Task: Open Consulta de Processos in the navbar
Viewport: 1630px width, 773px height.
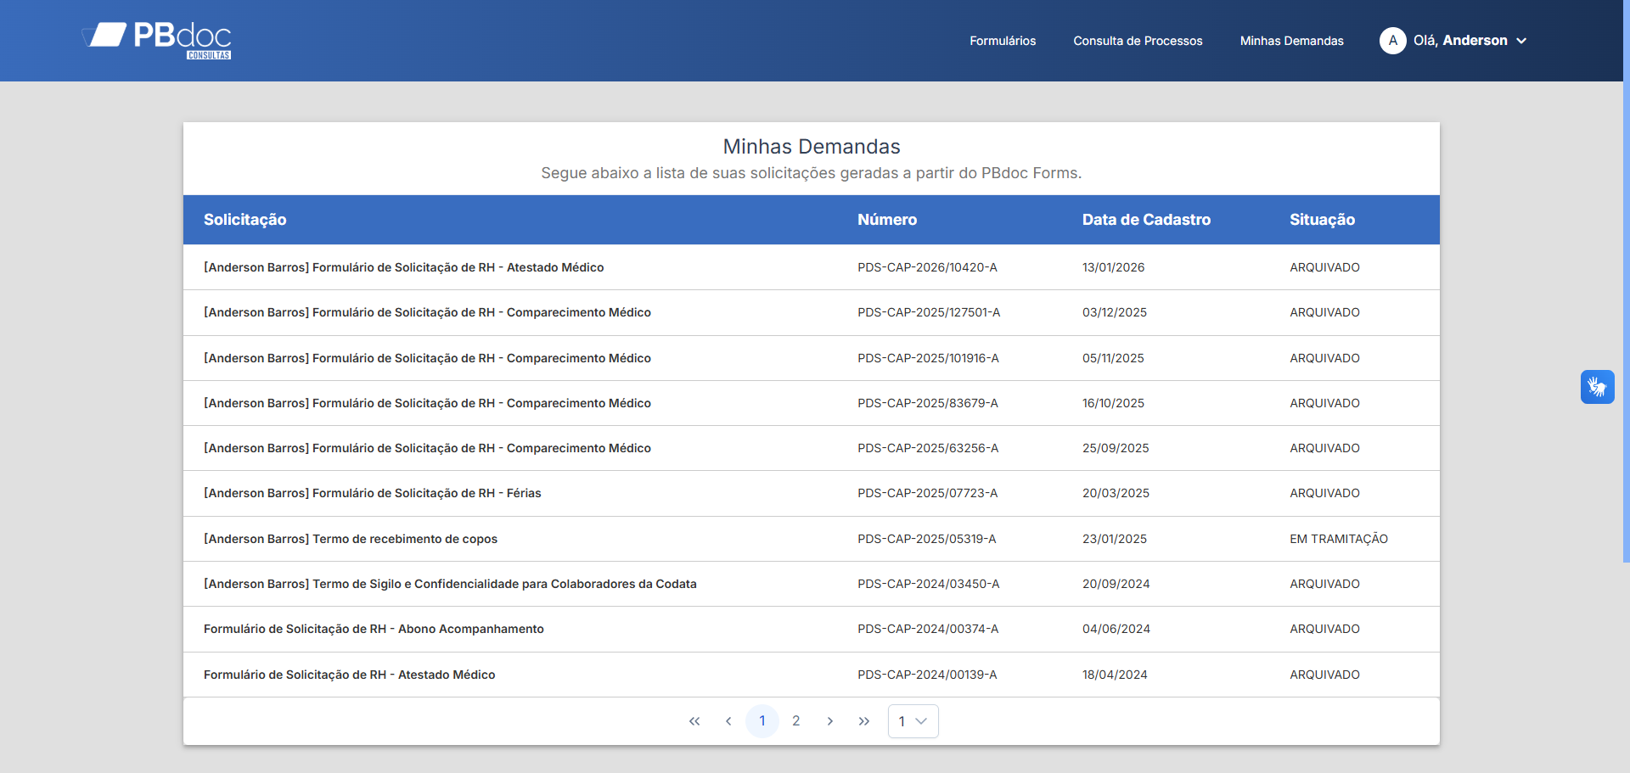Action: tap(1138, 41)
